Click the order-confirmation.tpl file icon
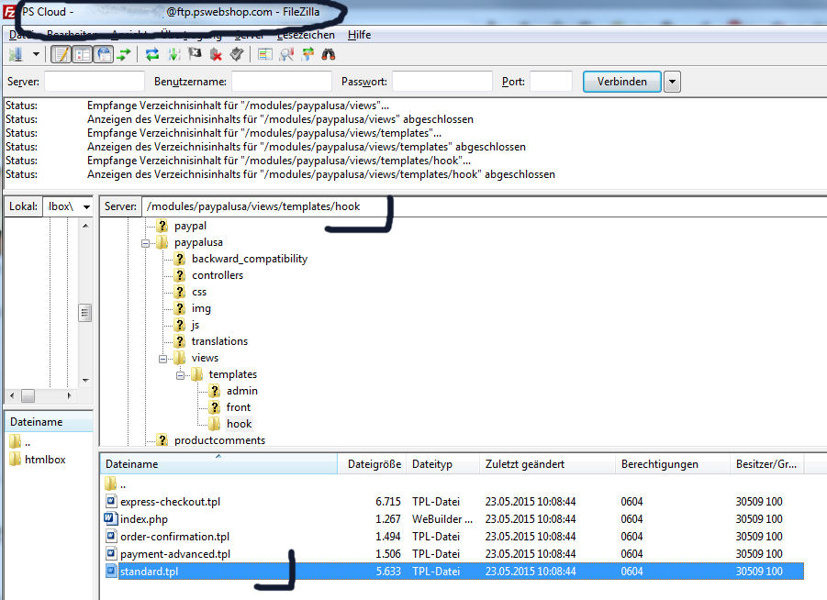The height and width of the screenshot is (600, 827). tap(111, 536)
